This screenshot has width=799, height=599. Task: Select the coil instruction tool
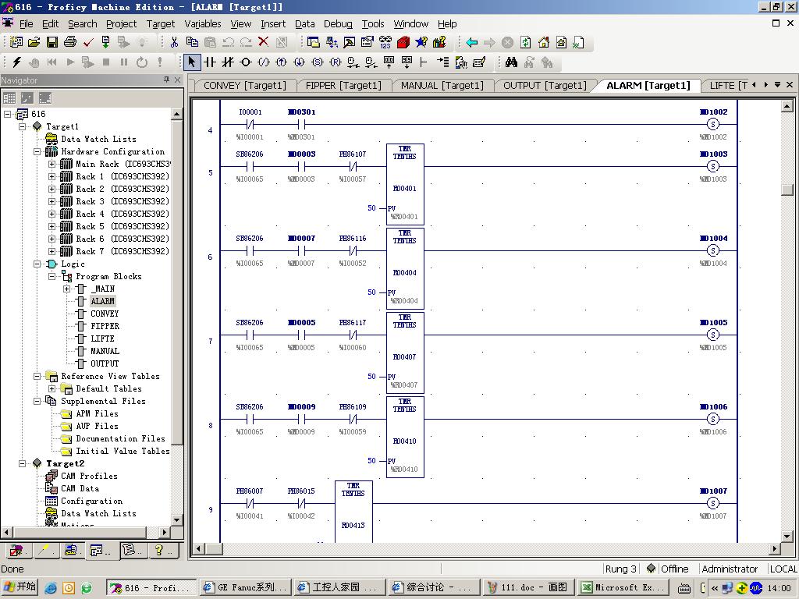(246, 62)
